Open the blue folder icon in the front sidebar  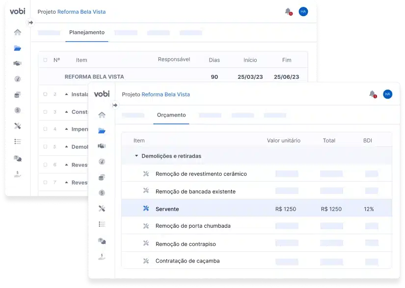pos(102,131)
